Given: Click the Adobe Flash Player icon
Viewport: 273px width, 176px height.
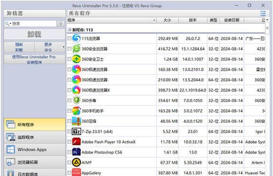Looking at the screenshot, I should 76,142.
